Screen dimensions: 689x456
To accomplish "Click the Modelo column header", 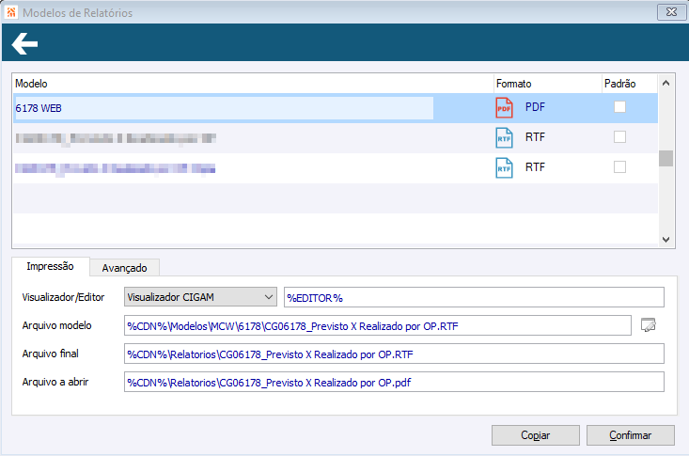I will pyautogui.click(x=253, y=84).
